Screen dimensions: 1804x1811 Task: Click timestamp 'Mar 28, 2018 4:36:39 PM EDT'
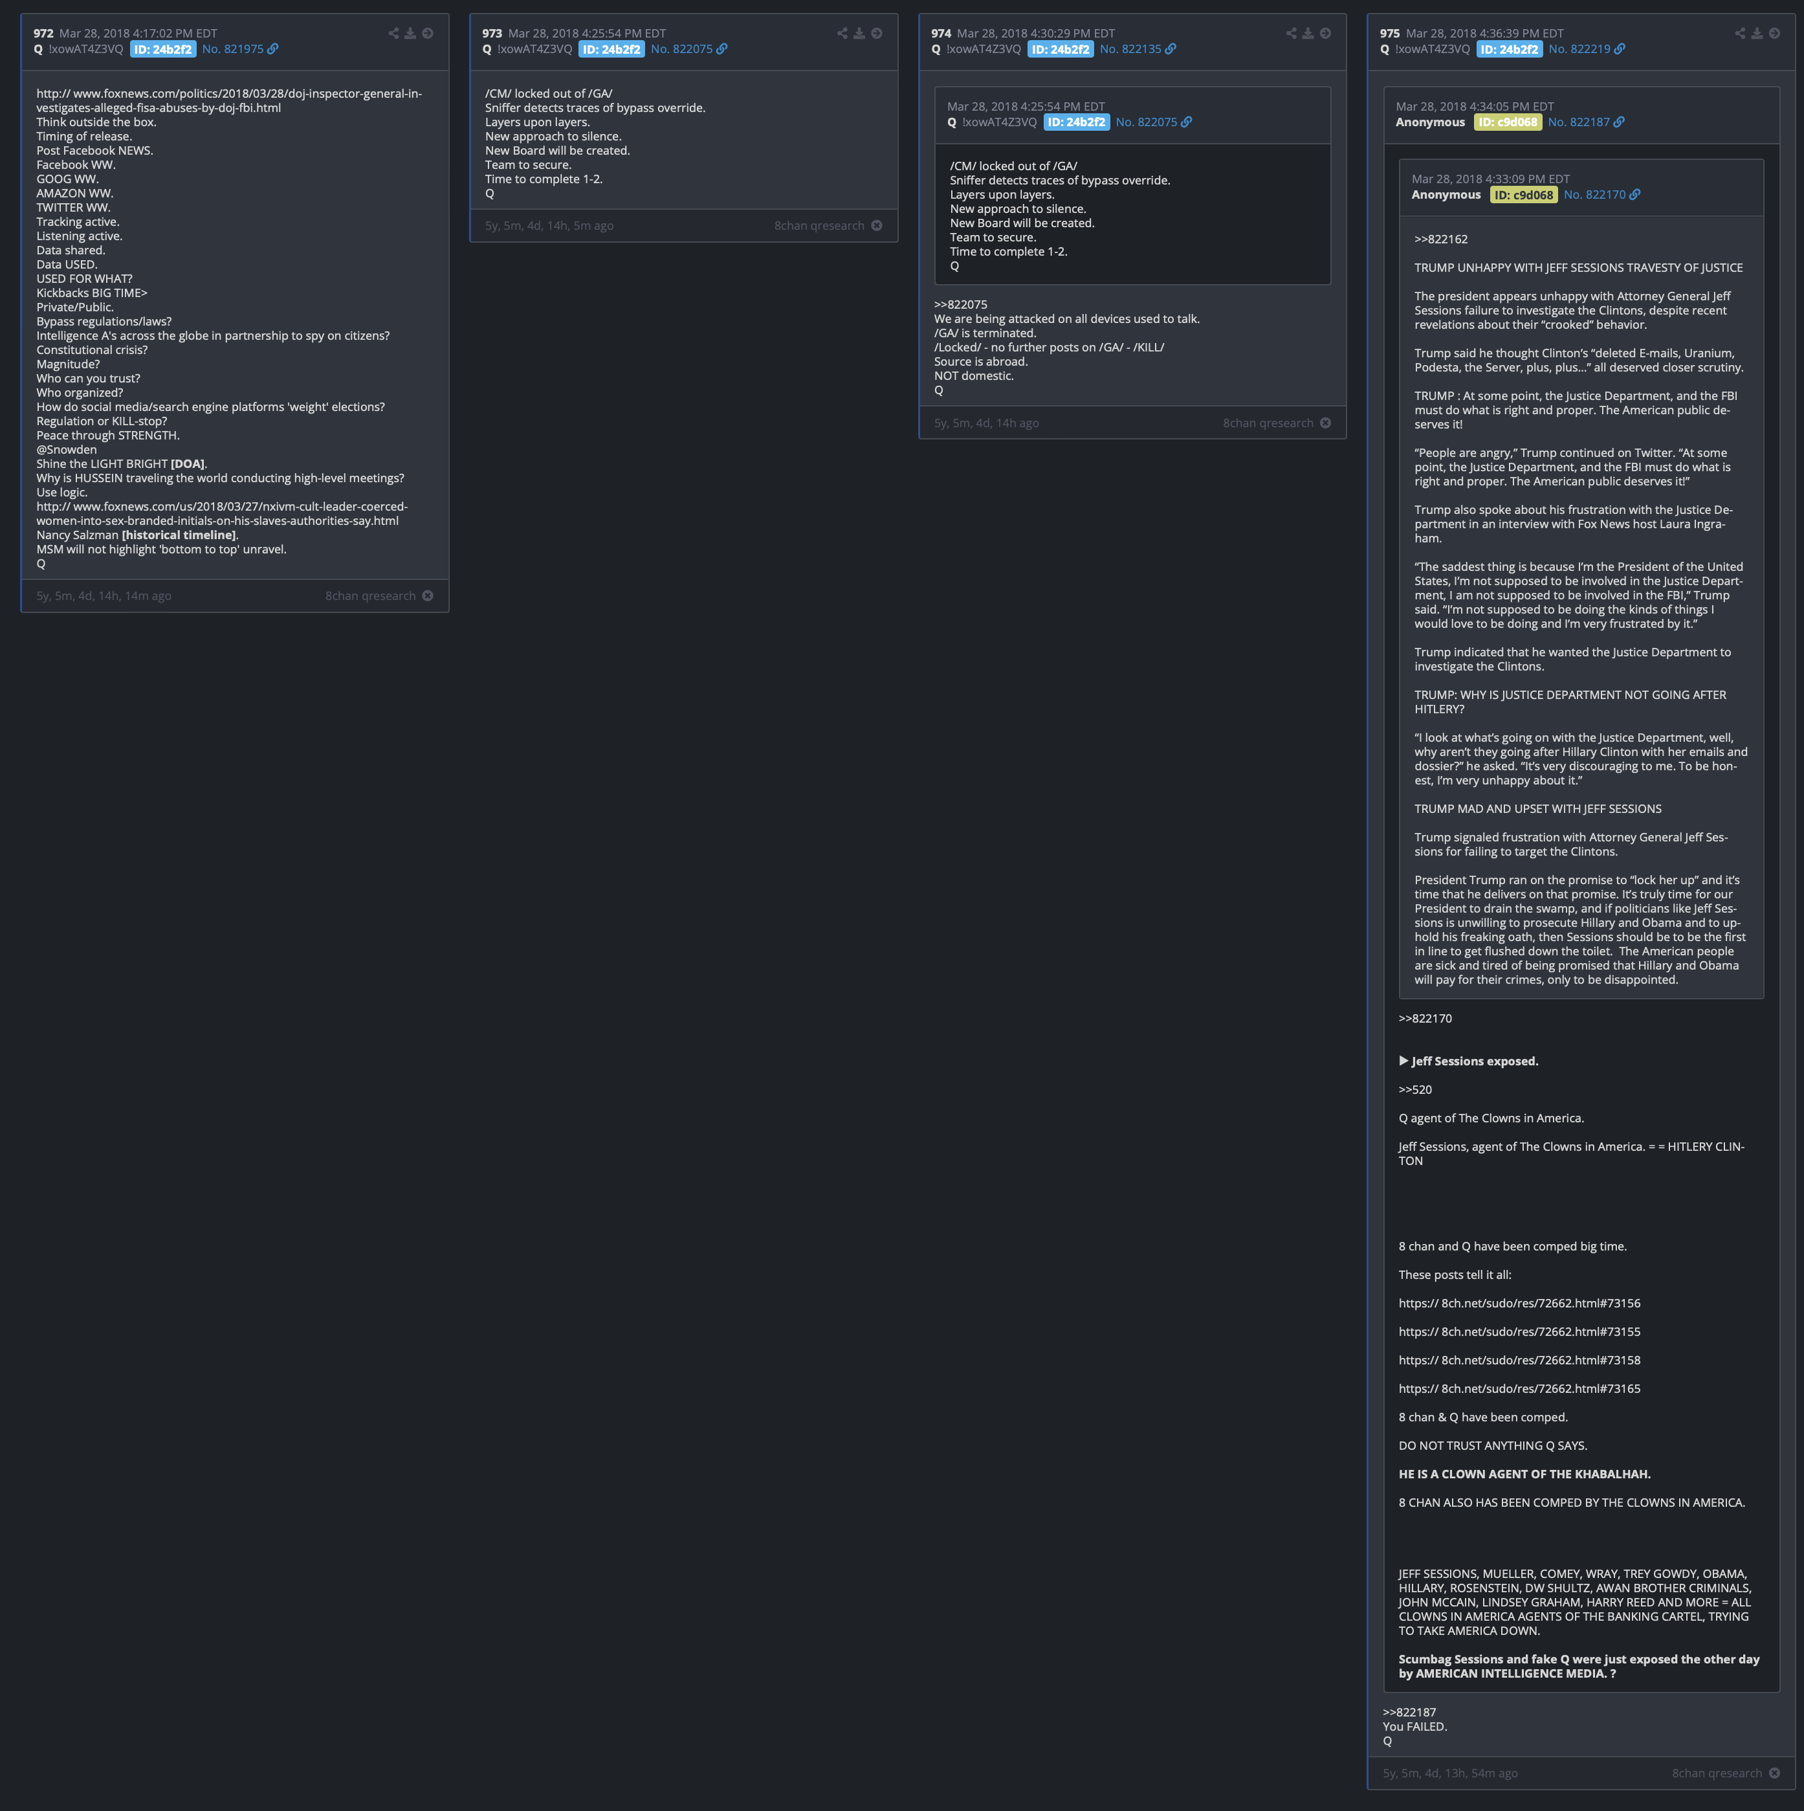pos(1486,34)
